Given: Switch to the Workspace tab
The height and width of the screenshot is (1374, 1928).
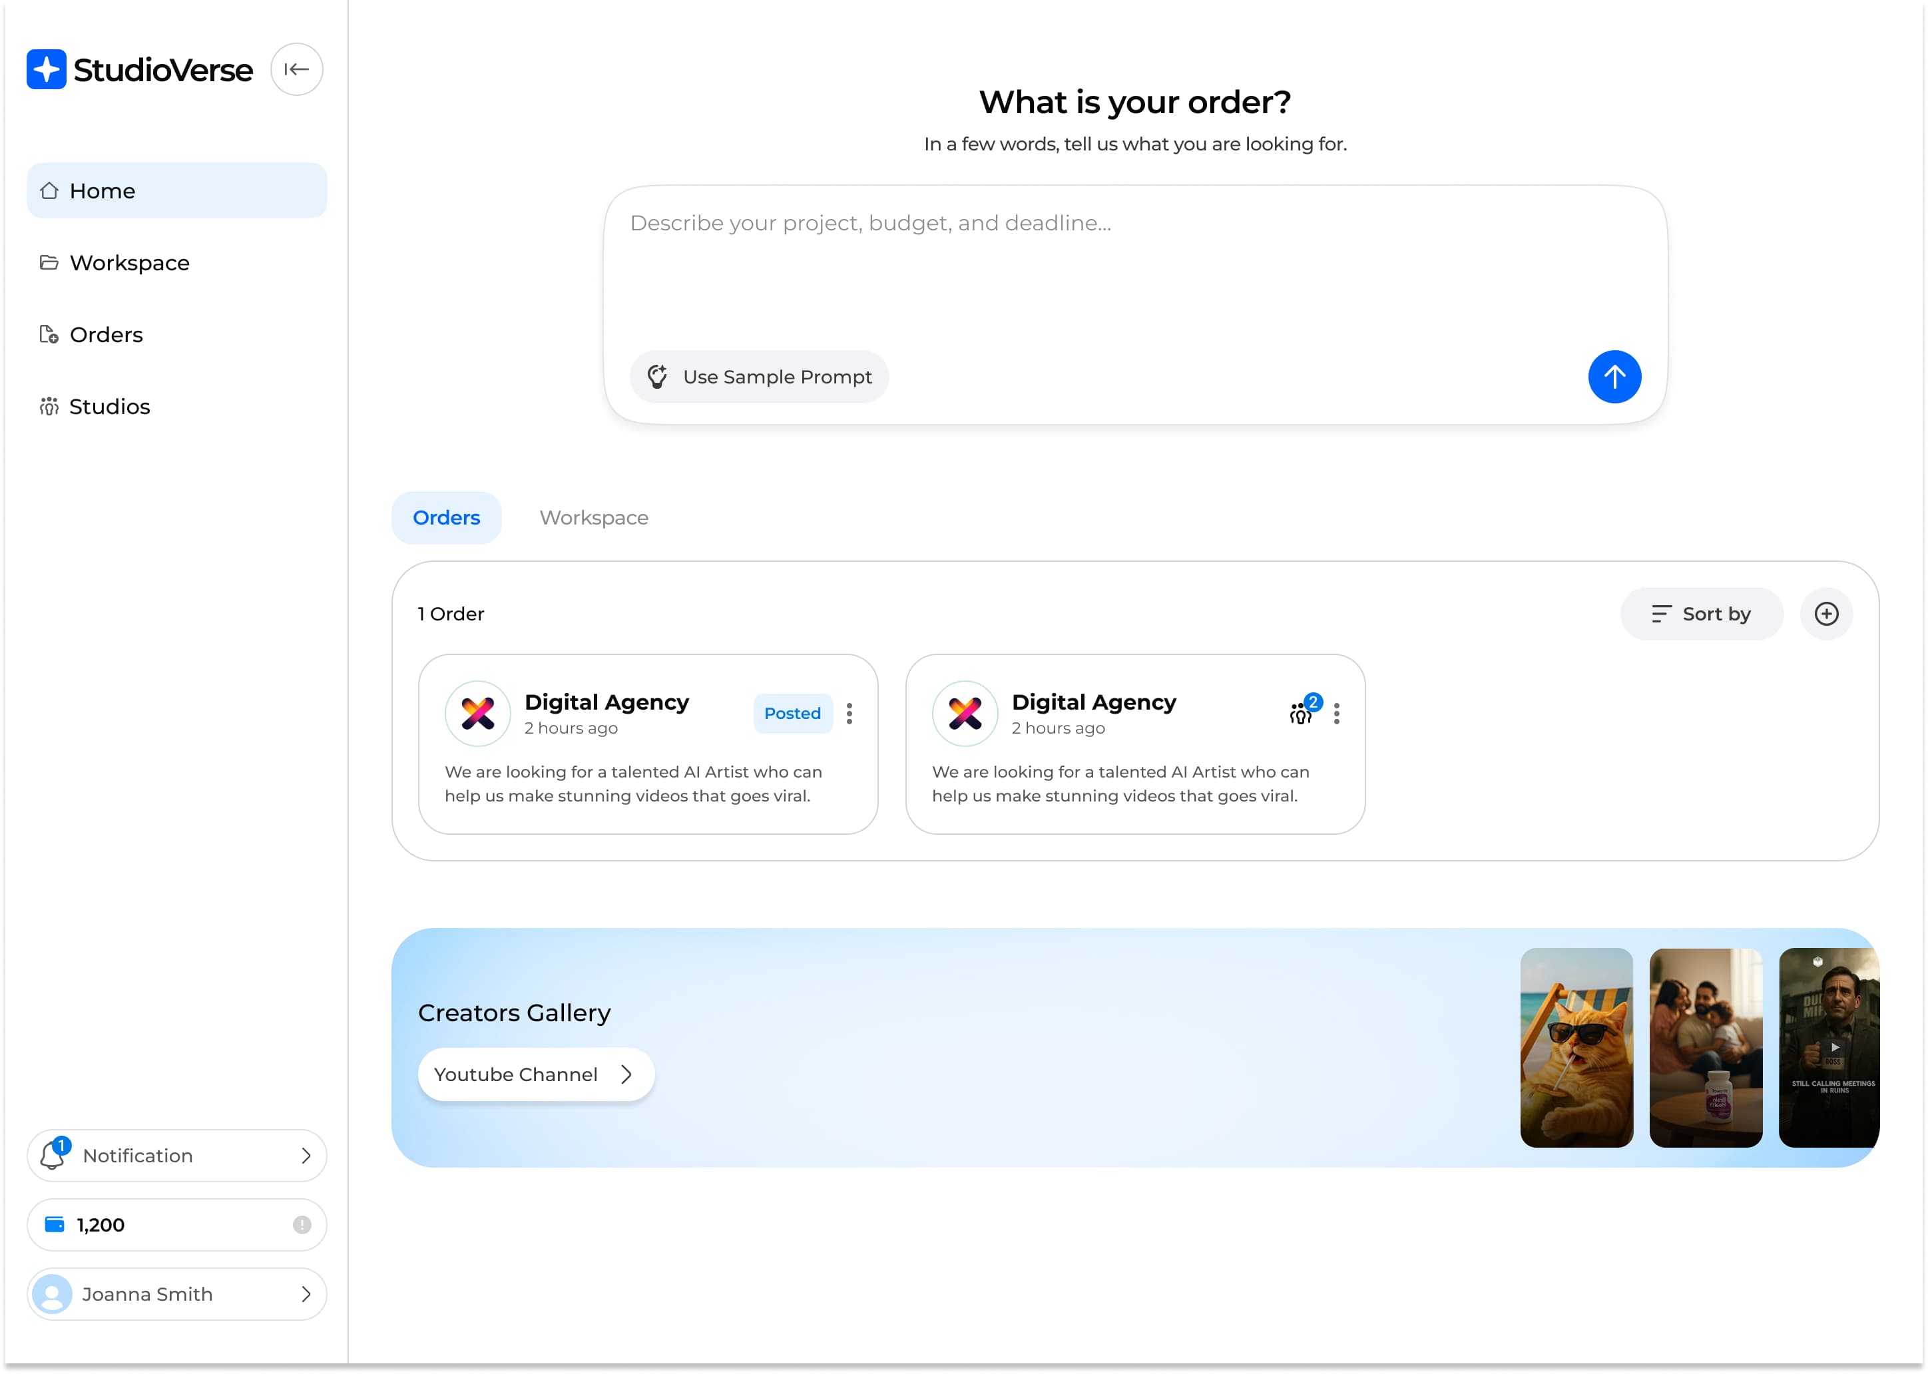Looking at the screenshot, I should 593,517.
